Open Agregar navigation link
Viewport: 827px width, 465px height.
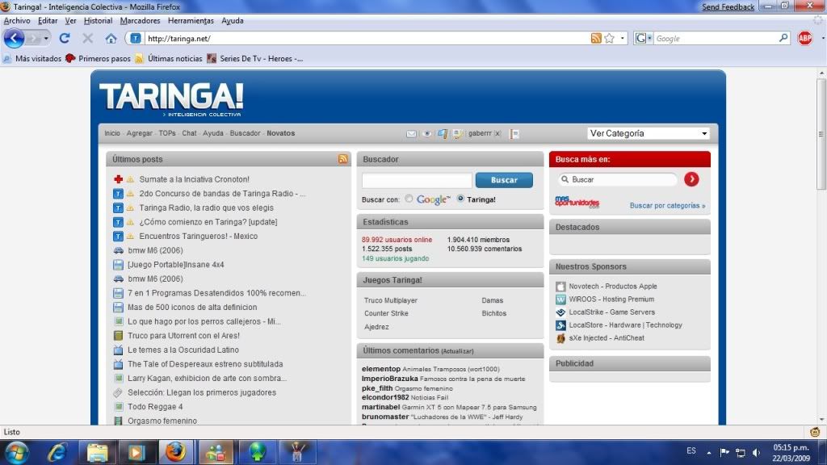pos(139,133)
